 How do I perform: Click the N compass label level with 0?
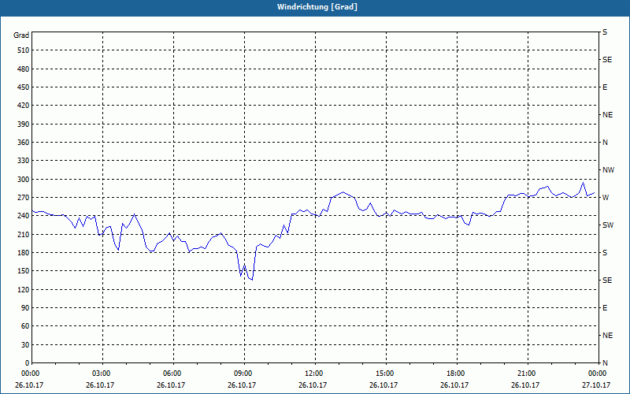point(605,362)
